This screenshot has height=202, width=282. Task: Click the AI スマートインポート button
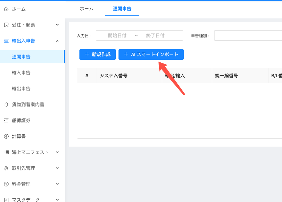151,54
